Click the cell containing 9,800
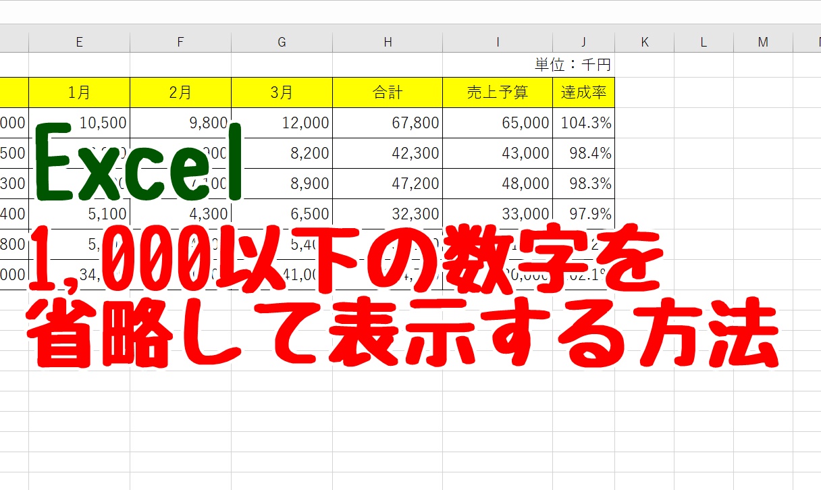The height and width of the screenshot is (490, 821). click(180, 123)
